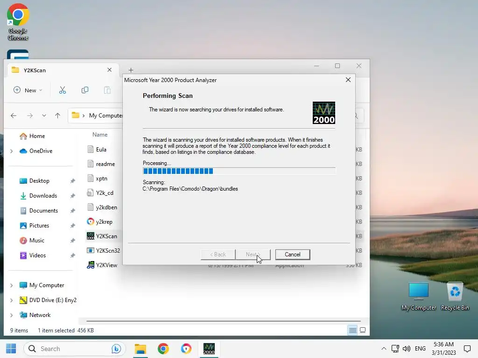
Task: Expand the OneDrive tree node
Action: (x=12, y=151)
